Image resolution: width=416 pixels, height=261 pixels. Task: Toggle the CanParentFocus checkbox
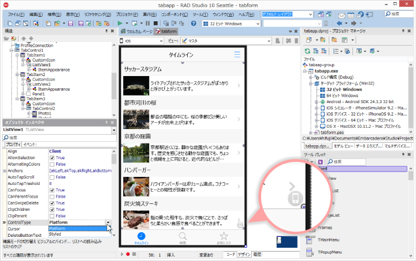(52, 196)
